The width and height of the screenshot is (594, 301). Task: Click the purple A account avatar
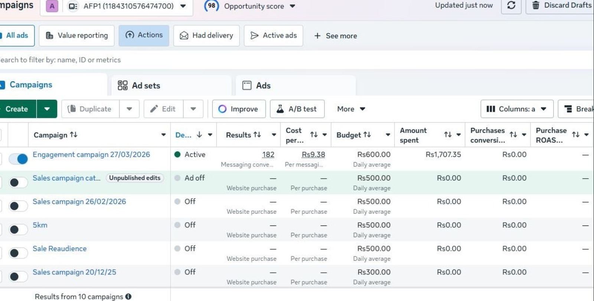coord(52,6)
